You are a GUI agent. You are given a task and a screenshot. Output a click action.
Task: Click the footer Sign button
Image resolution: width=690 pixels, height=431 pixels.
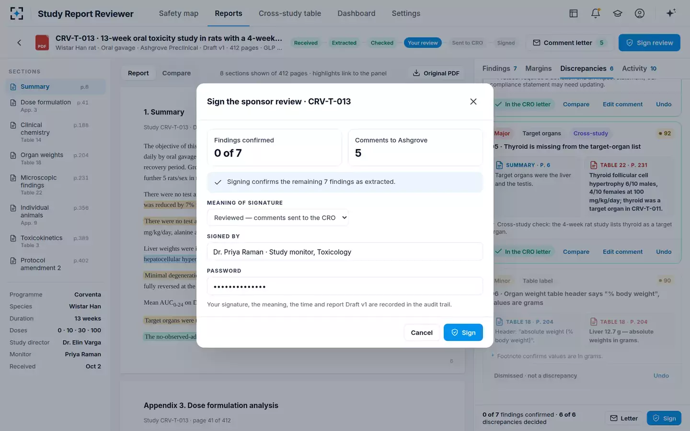pos(664,418)
